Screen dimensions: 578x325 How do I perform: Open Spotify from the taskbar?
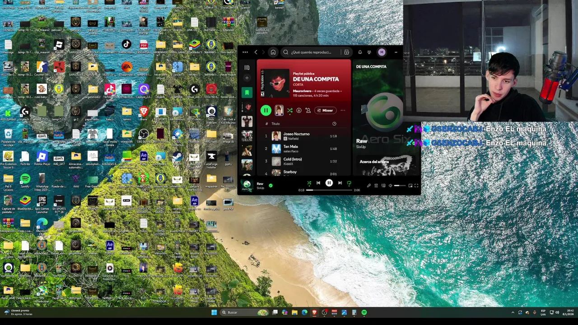pos(364,312)
